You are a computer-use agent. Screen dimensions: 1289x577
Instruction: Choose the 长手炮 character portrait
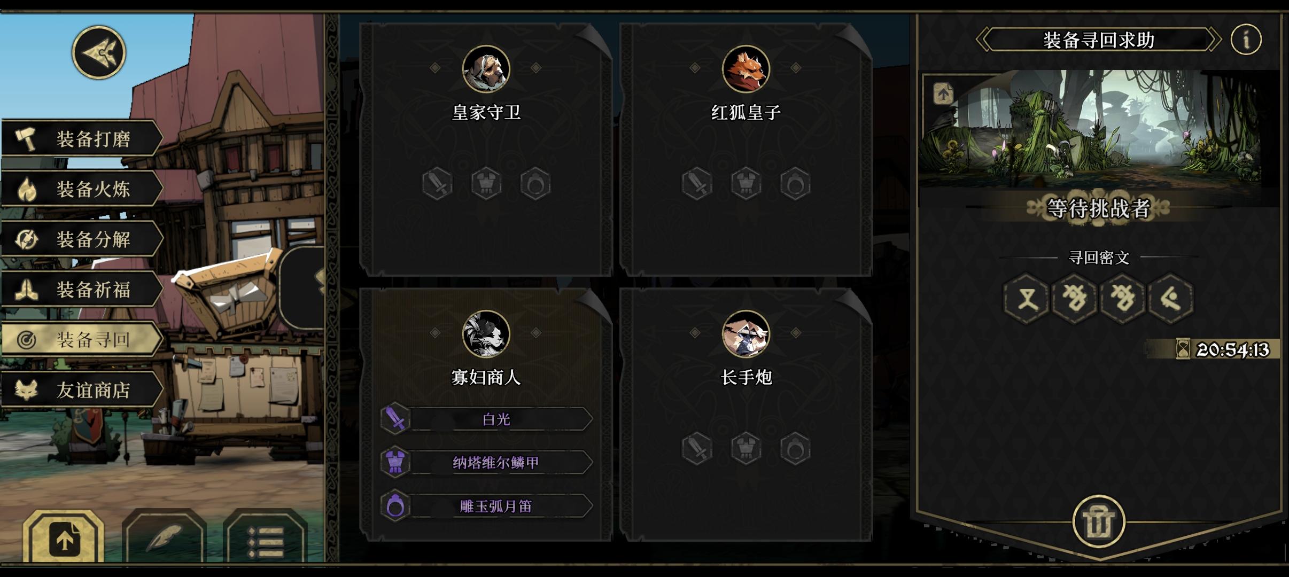tap(746, 334)
